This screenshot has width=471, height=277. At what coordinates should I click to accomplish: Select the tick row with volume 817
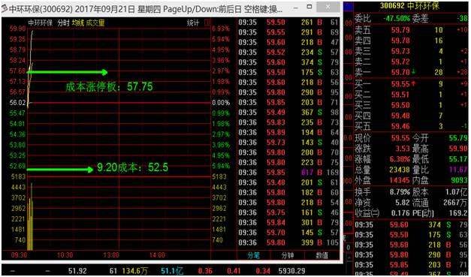click(288, 173)
